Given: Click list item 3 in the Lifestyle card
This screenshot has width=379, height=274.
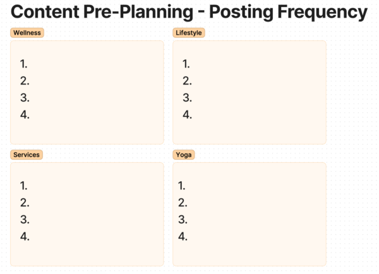Looking at the screenshot, I should pyautogui.click(x=187, y=98).
